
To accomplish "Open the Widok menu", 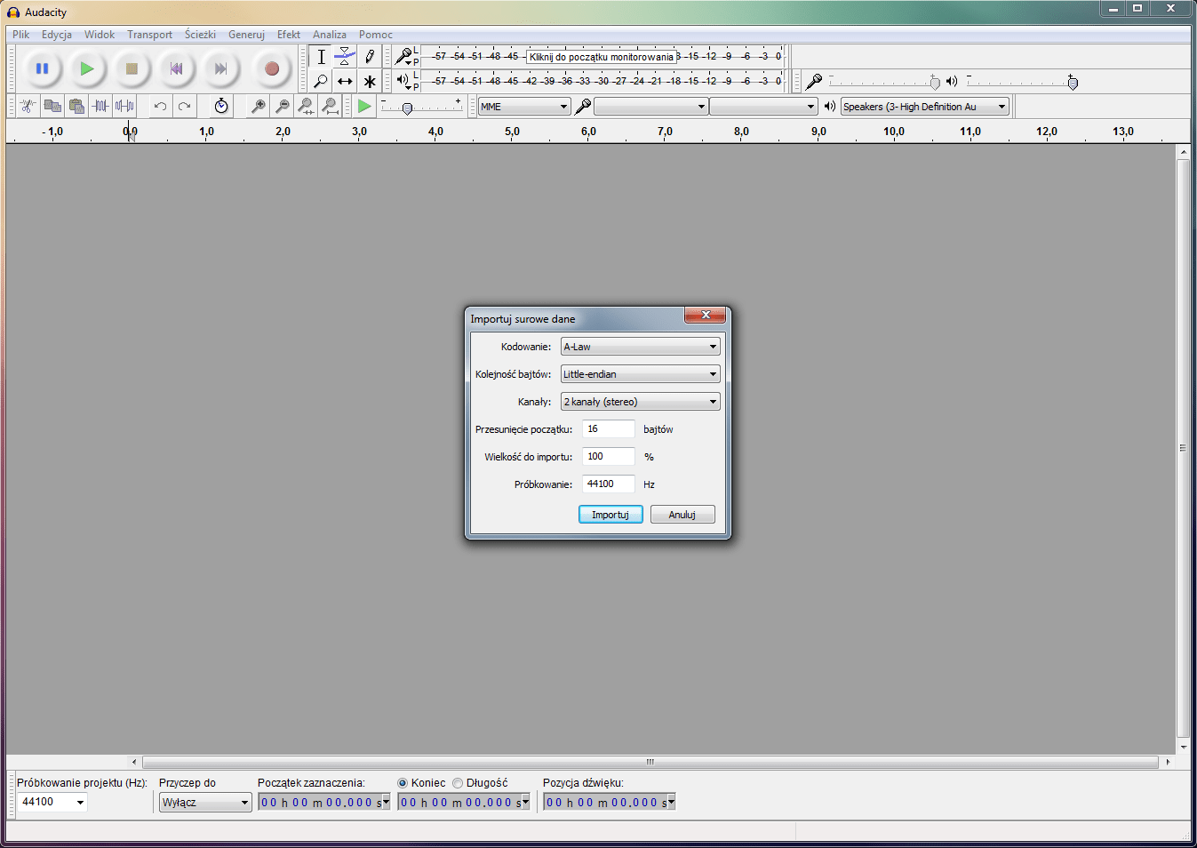I will [100, 35].
